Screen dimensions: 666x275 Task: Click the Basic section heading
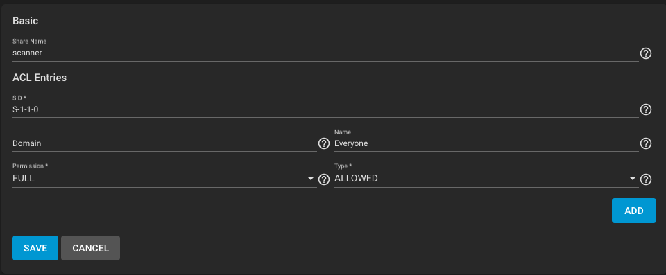click(26, 20)
